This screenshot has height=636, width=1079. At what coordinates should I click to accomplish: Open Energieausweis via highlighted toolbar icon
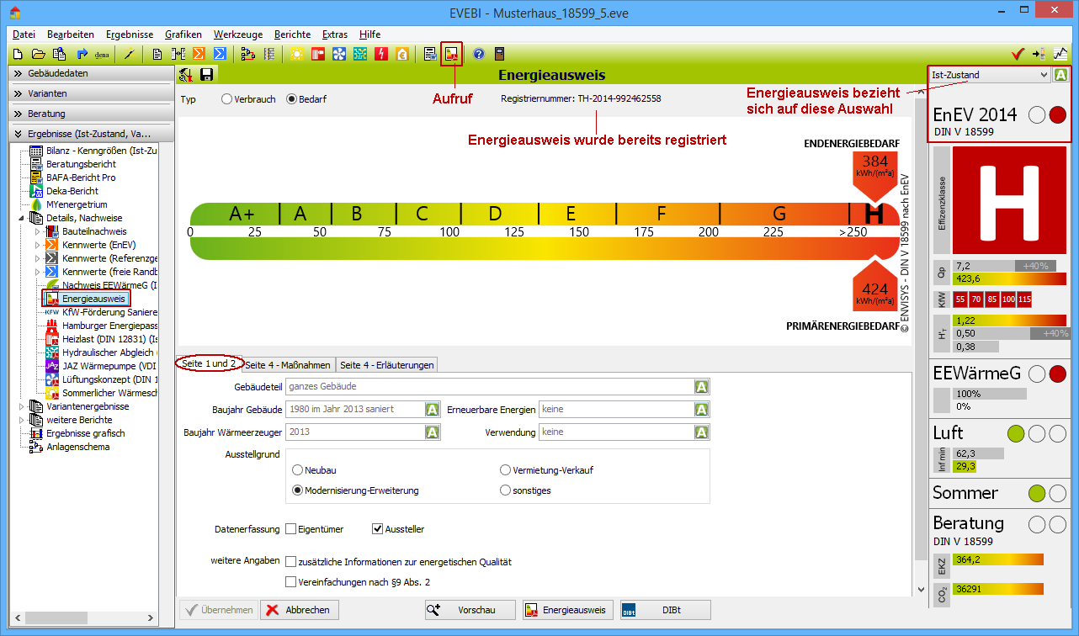pyautogui.click(x=452, y=54)
